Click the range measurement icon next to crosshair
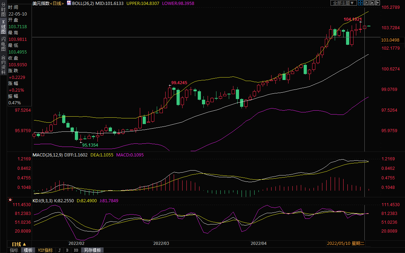The width and height of the screenshot is (405, 253). pos(366,3)
